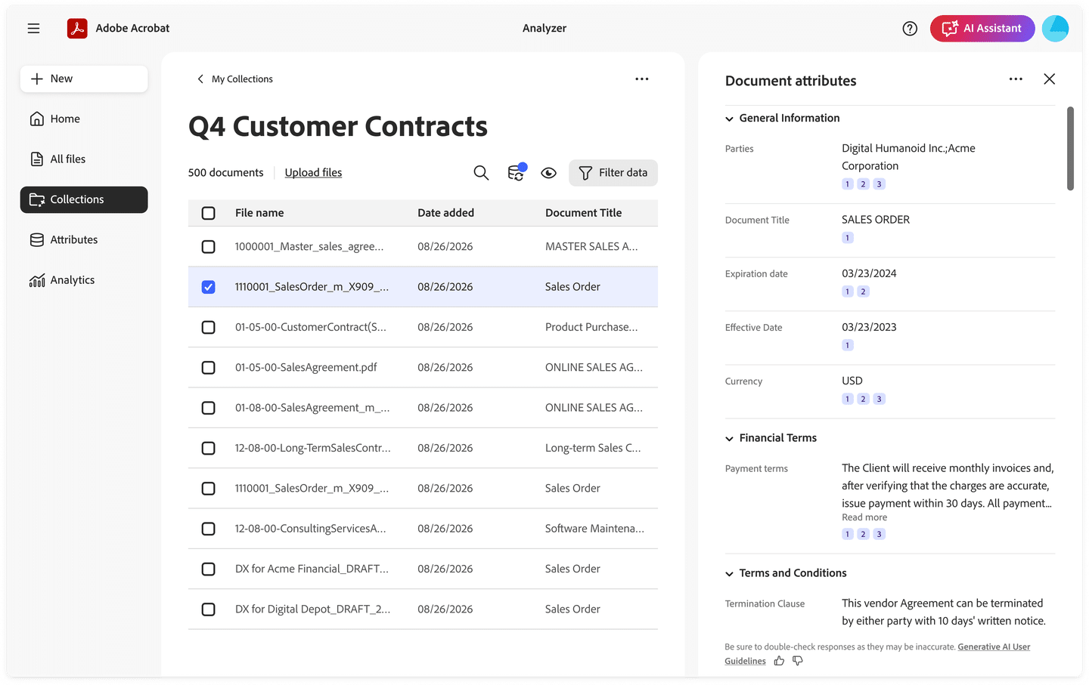This screenshot has width=1089, height=685.
Task: Check the 01-05-00-SalesAgreement.pdf row checkbox
Action: pyautogui.click(x=209, y=368)
